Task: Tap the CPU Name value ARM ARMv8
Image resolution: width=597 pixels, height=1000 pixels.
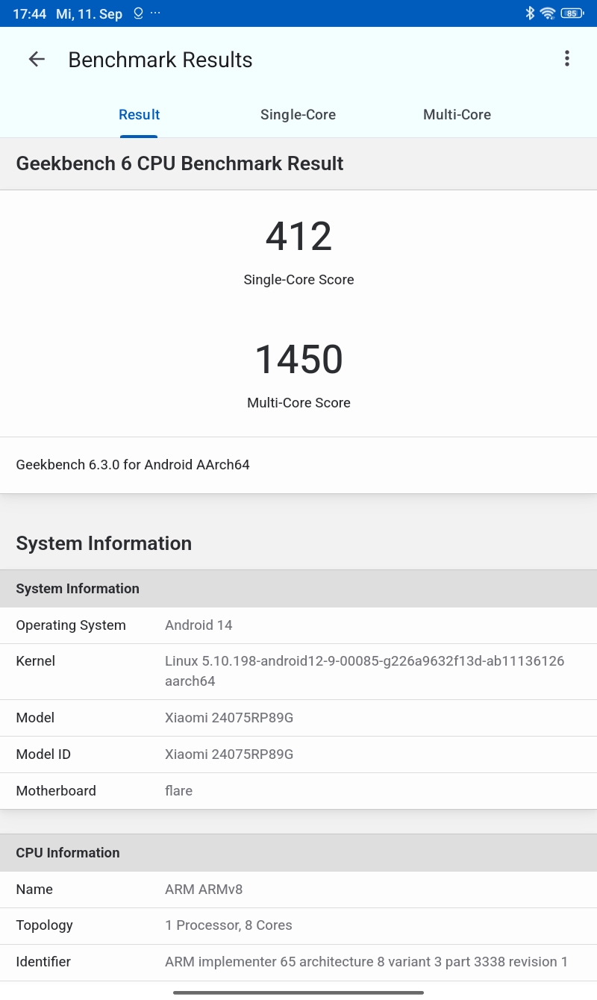Action: pyautogui.click(x=204, y=890)
